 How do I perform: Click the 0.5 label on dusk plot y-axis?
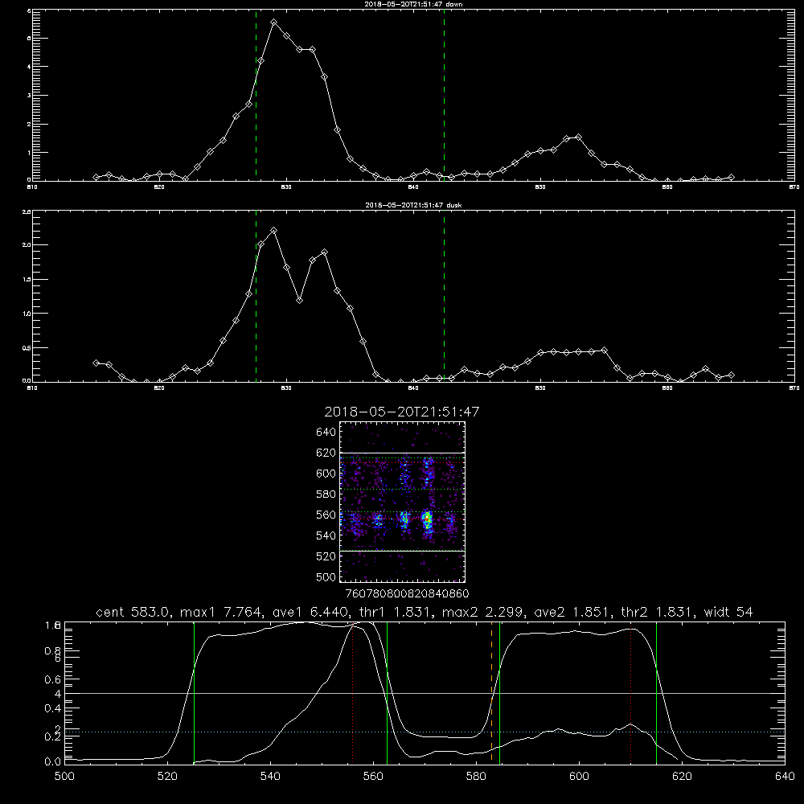pyautogui.click(x=27, y=348)
